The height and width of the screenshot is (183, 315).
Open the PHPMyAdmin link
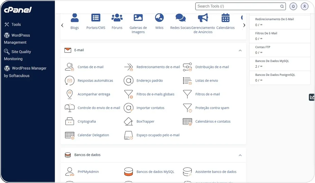point(88,171)
